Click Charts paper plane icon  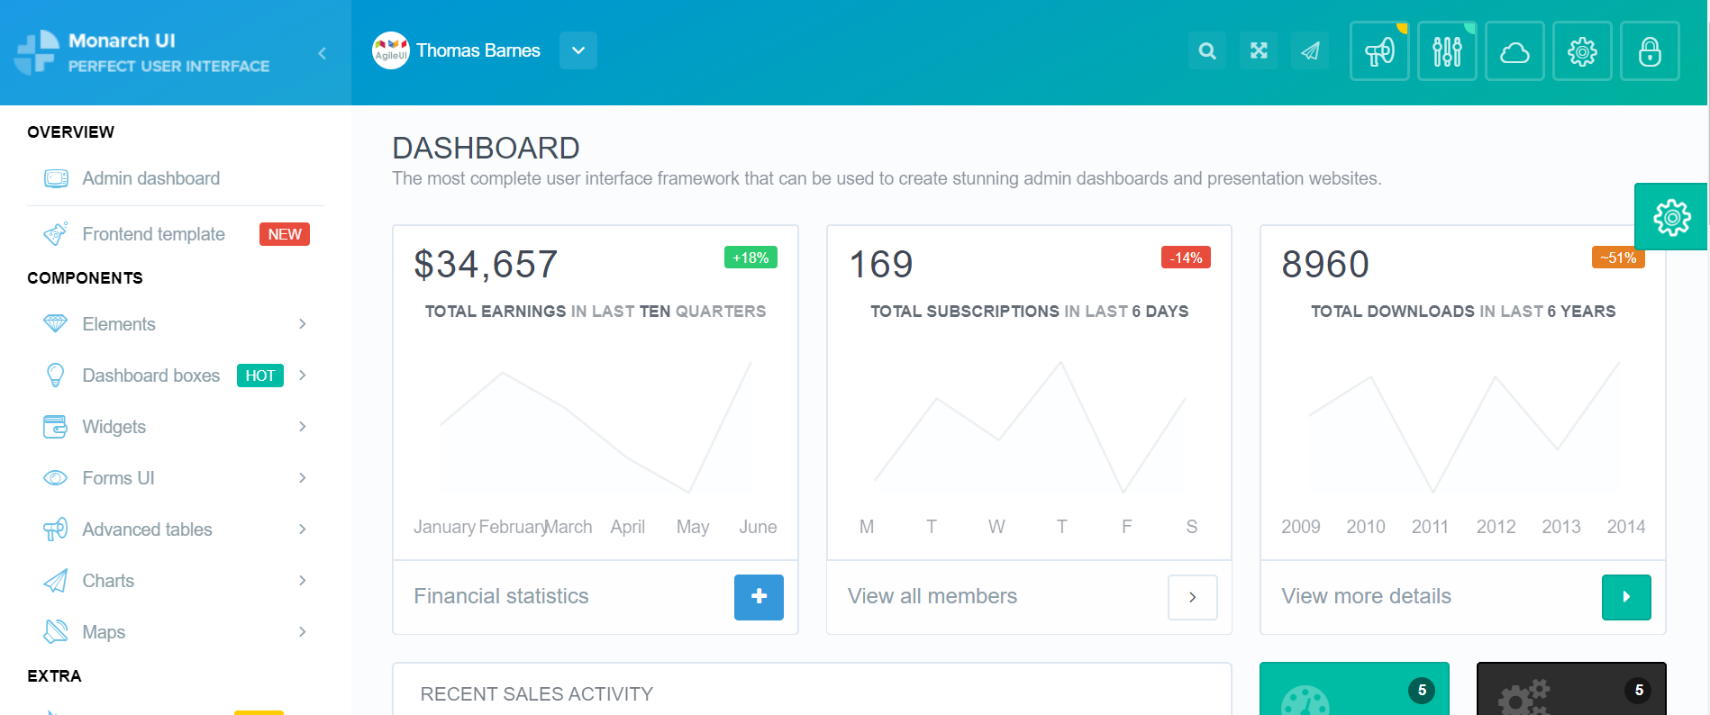(x=56, y=581)
